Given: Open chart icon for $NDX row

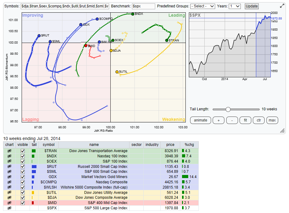Looking at the screenshot, I should pyautogui.click(x=9, y=156).
